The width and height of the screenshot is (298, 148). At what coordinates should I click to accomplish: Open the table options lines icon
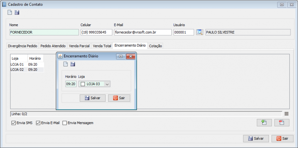tap(286, 114)
